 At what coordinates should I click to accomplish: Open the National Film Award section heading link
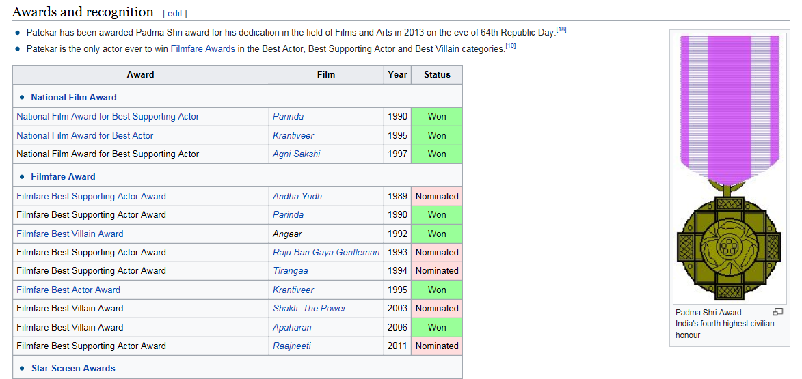(74, 97)
